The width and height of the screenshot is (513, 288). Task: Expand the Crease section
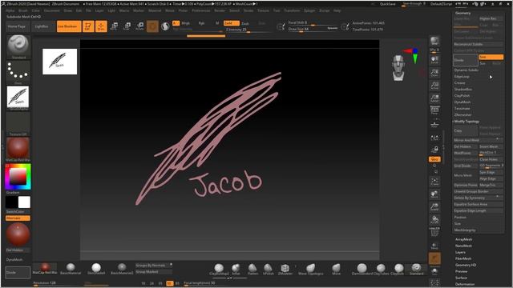coord(459,83)
